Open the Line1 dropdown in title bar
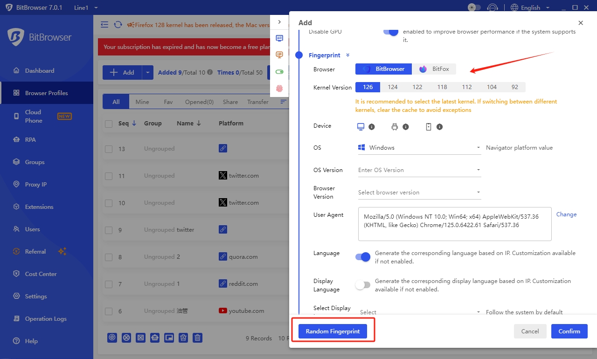 86,7
